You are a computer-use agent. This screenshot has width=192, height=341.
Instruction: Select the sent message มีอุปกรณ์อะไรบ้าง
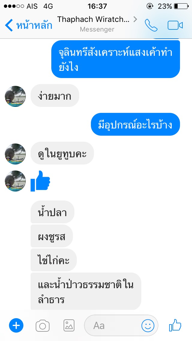tap(135, 124)
